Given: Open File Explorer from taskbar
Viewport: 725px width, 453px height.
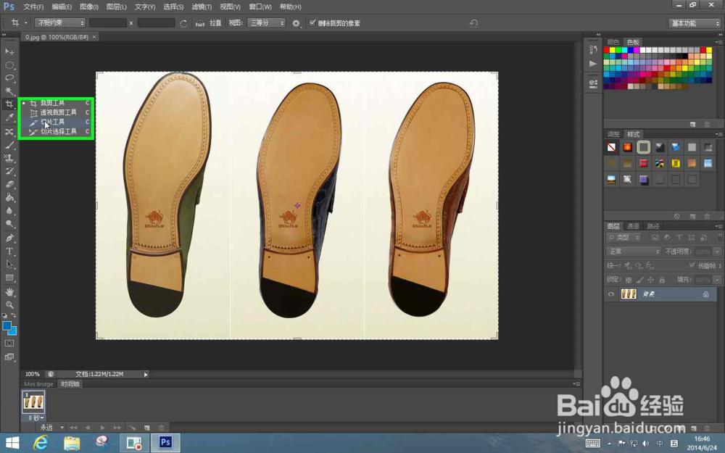Looking at the screenshot, I should click(x=72, y=443).
